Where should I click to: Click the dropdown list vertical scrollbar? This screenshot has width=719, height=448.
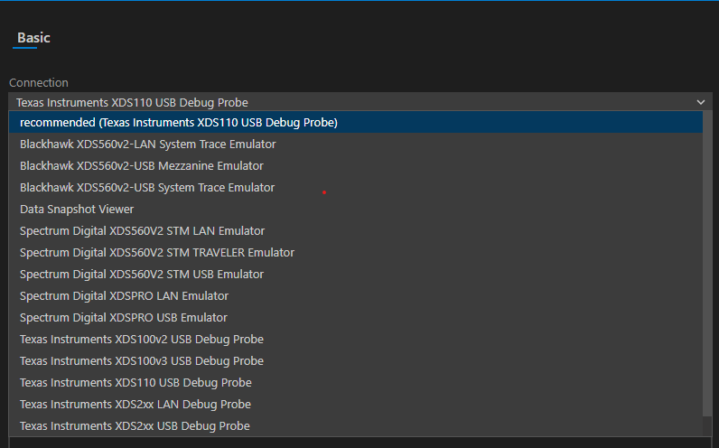point(707,271)
